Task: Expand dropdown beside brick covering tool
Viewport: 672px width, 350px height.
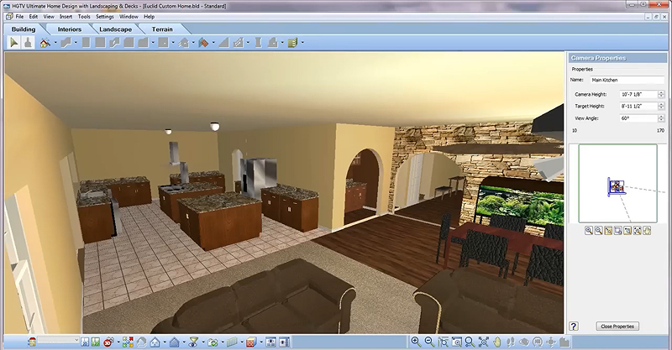Action: click(x=213, y=43)
